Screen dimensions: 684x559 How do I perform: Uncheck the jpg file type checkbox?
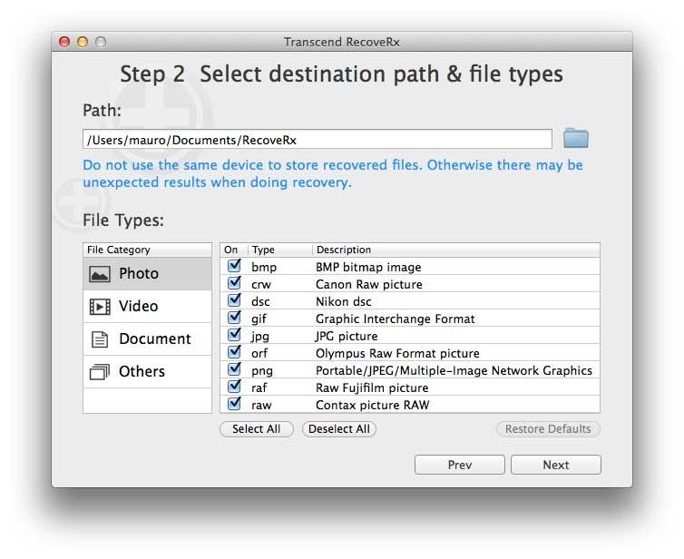(234, 336)
